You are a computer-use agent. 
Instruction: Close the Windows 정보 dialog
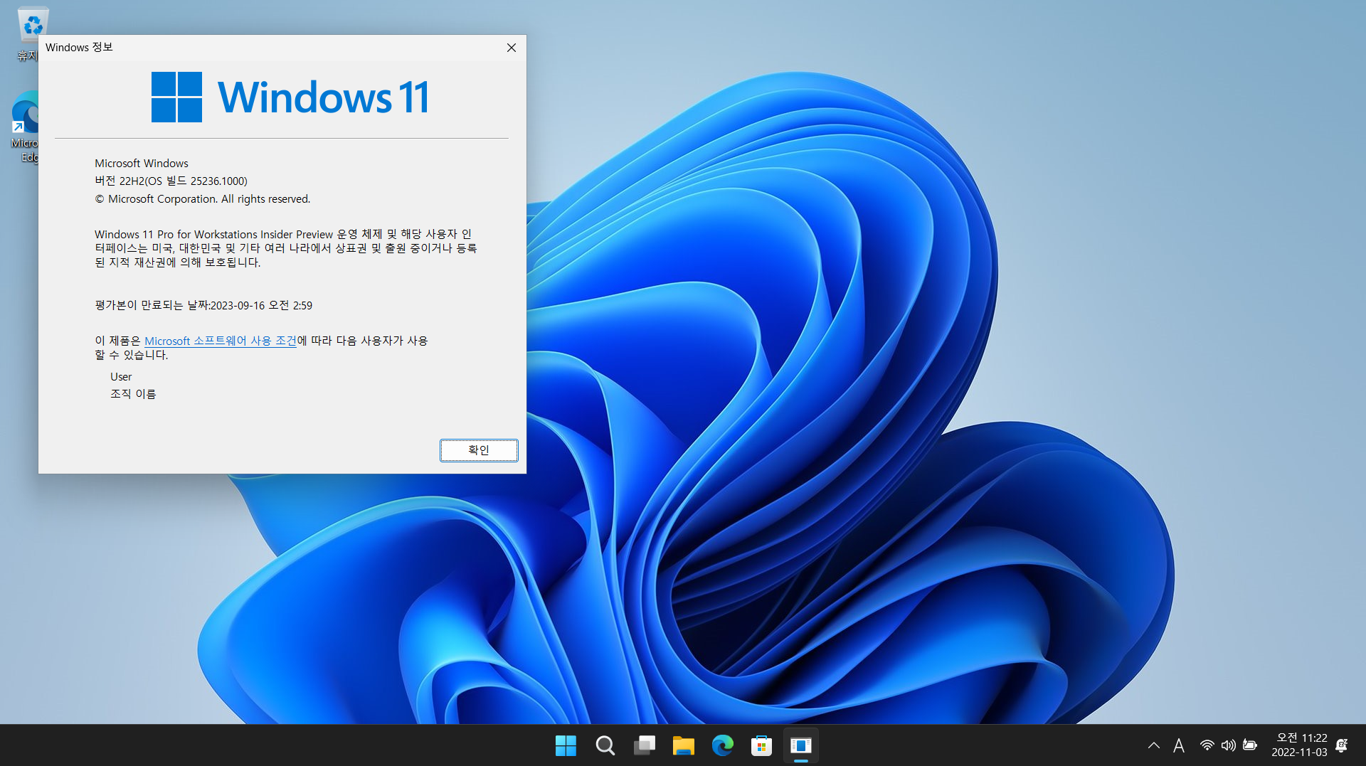511,48
